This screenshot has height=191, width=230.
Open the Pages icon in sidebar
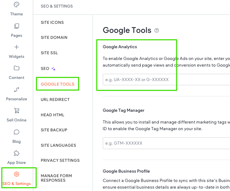[x=17, y=26]
